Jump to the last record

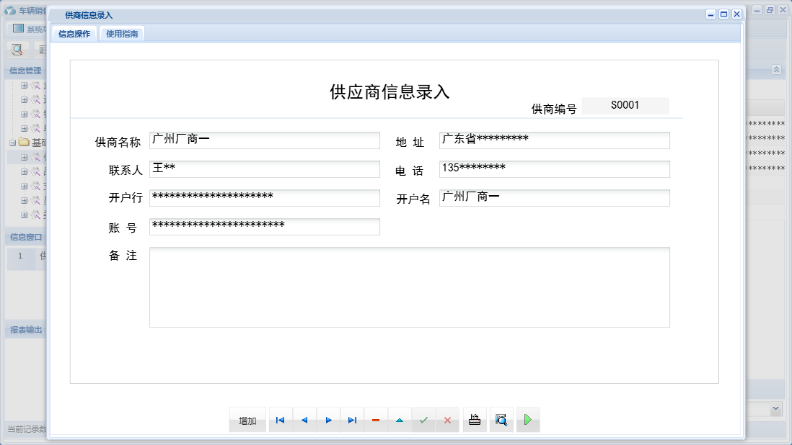(x=352, y=419)
